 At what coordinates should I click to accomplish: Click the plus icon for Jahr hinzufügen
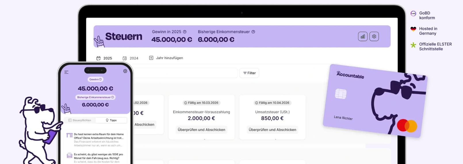[151, 58]
